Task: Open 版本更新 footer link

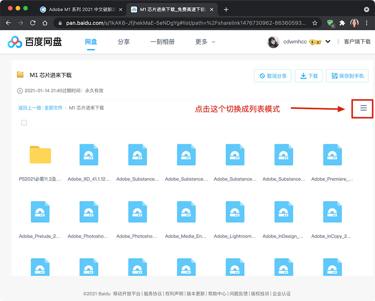Action: [196, 293]
